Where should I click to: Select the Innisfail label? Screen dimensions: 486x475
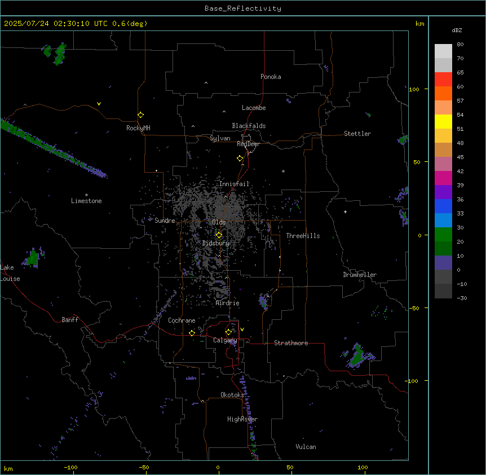235,184
